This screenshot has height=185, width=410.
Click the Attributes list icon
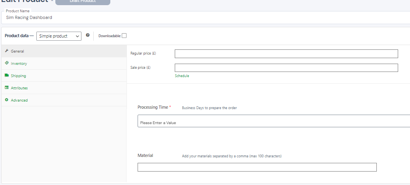tap(7, 87)
